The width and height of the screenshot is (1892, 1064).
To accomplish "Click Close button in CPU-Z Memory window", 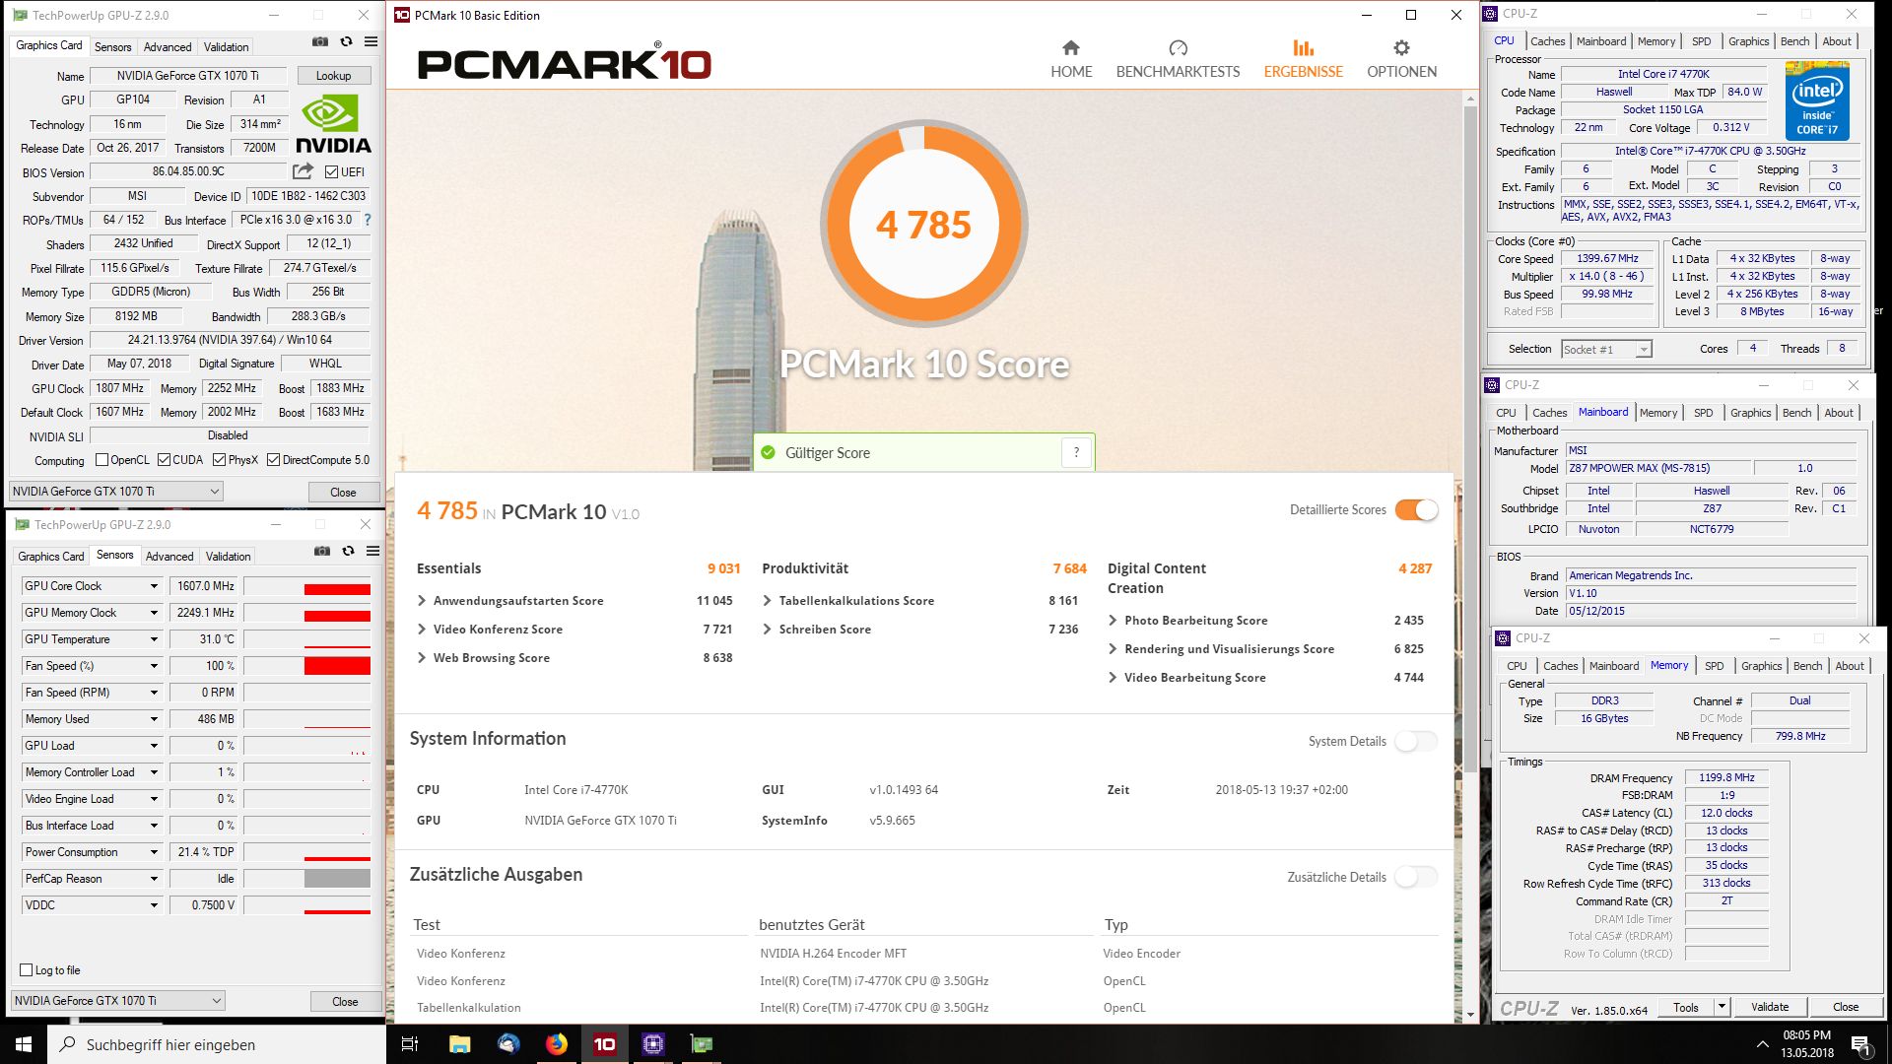I will 1846,1007.
